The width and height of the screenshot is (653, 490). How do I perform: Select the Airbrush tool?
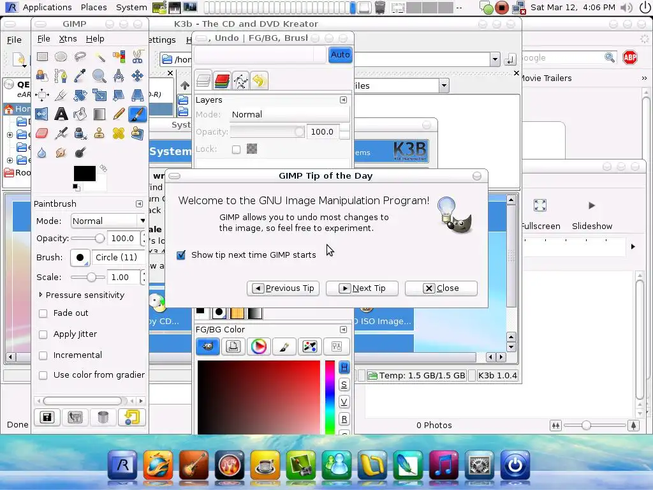pyautogui.click(x=61, y=133)
